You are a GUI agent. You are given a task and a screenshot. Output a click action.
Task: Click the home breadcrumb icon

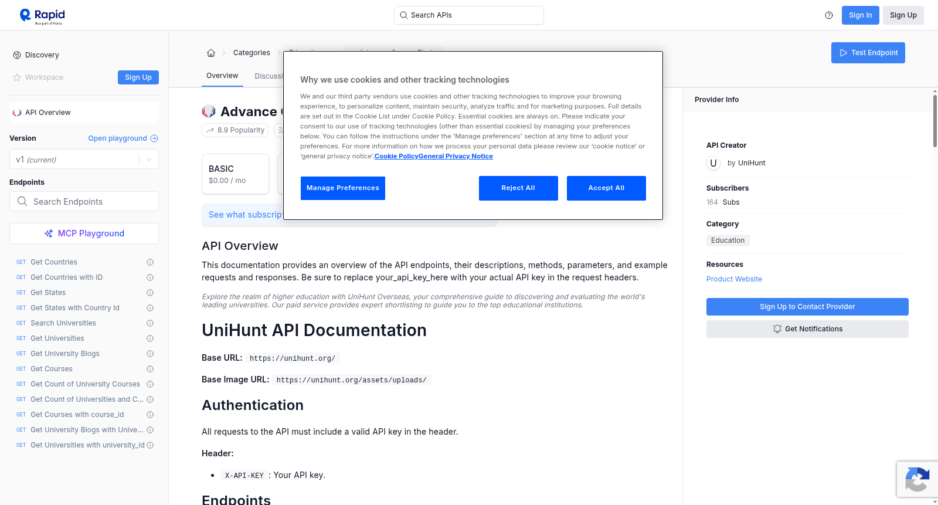(x=211, y=53)
